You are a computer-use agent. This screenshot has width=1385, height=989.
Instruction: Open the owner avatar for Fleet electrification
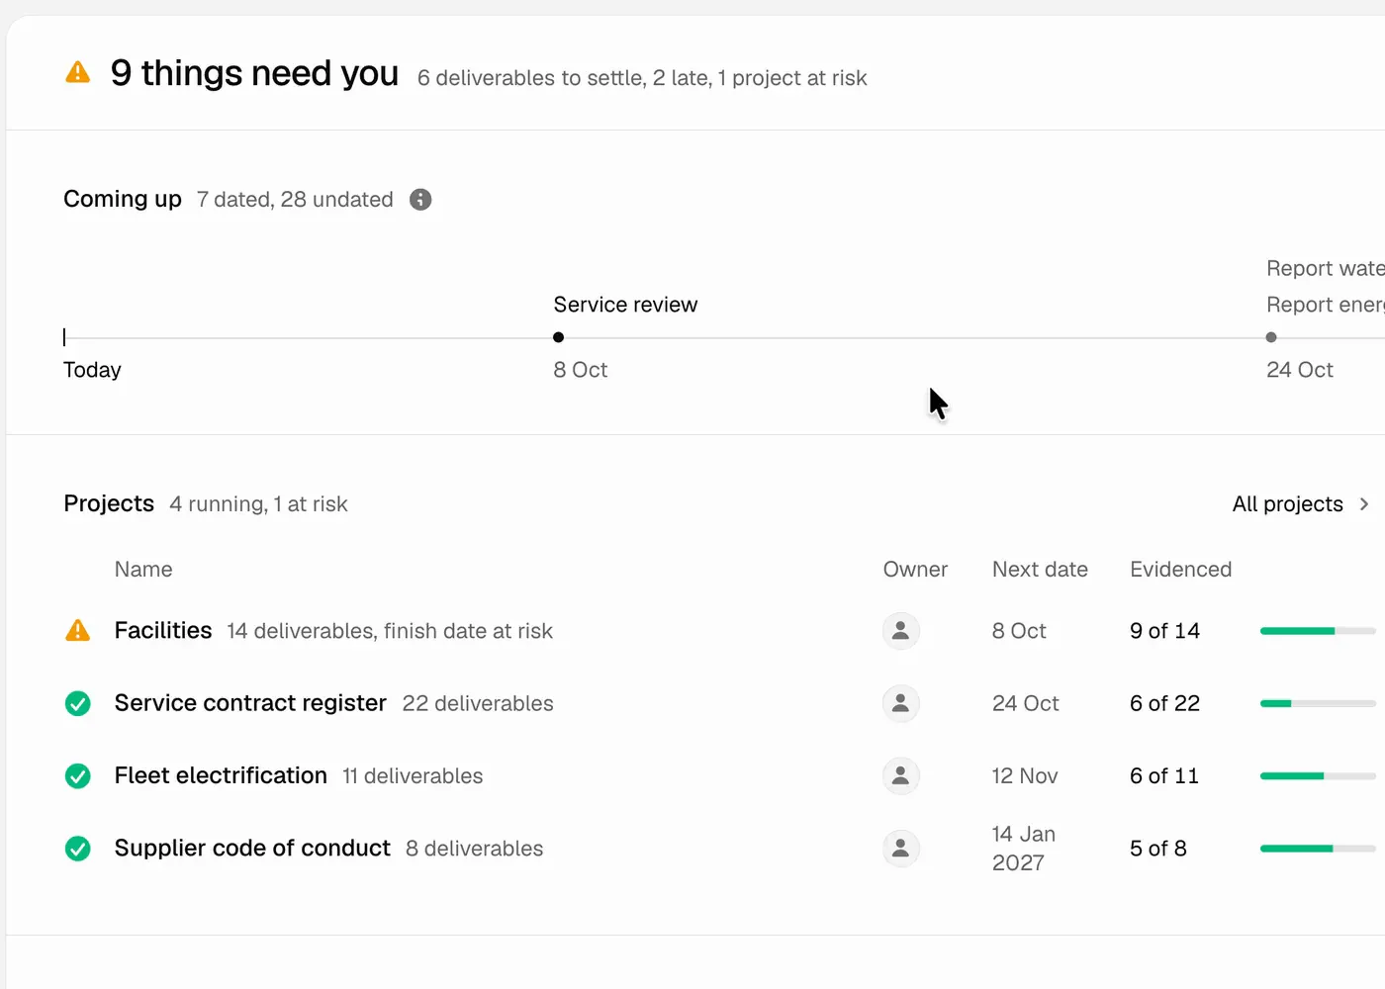[900, 776]
